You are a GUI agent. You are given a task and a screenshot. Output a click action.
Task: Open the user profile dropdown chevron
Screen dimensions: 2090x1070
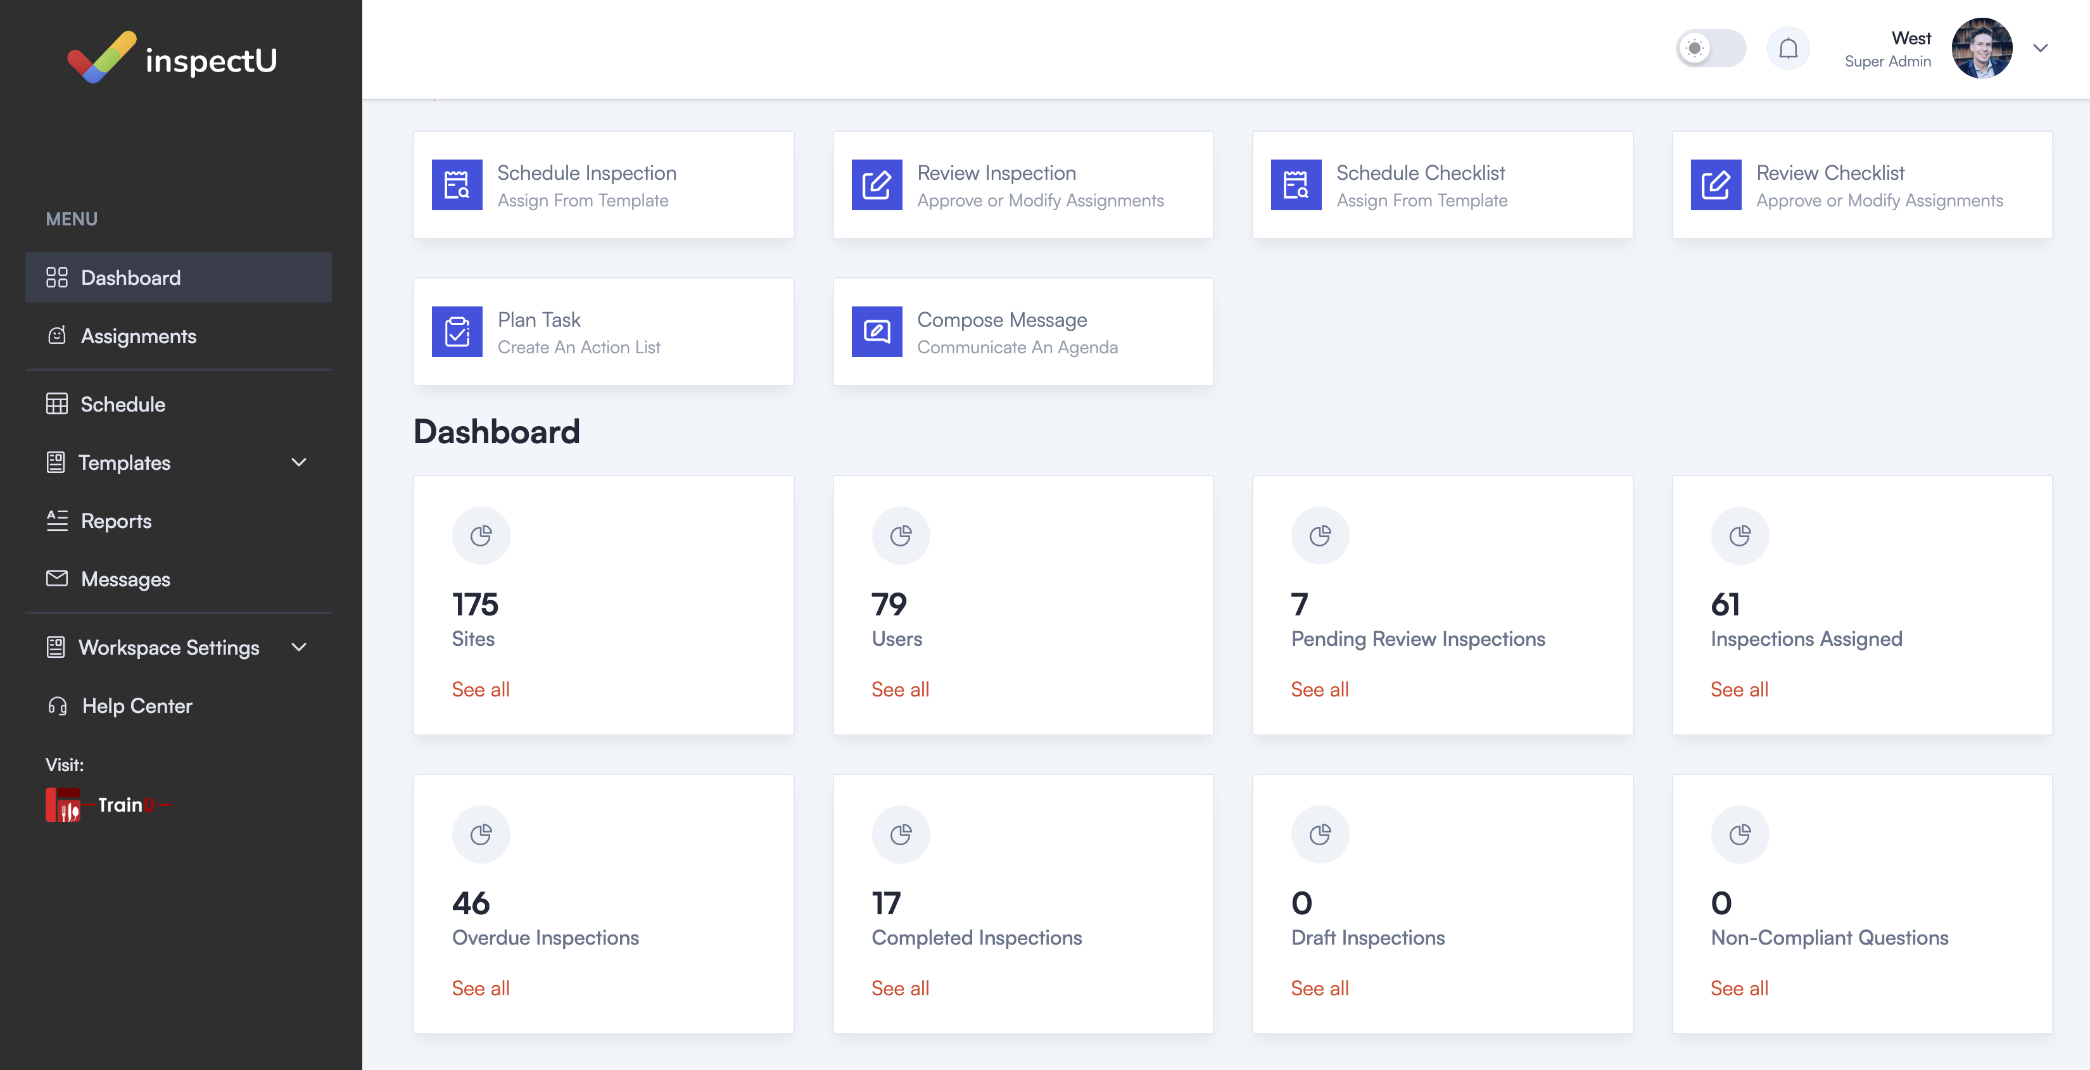2040,49
